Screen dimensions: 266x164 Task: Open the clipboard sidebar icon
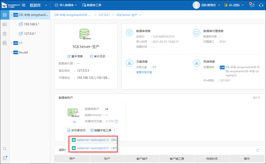tap(4, 34)
